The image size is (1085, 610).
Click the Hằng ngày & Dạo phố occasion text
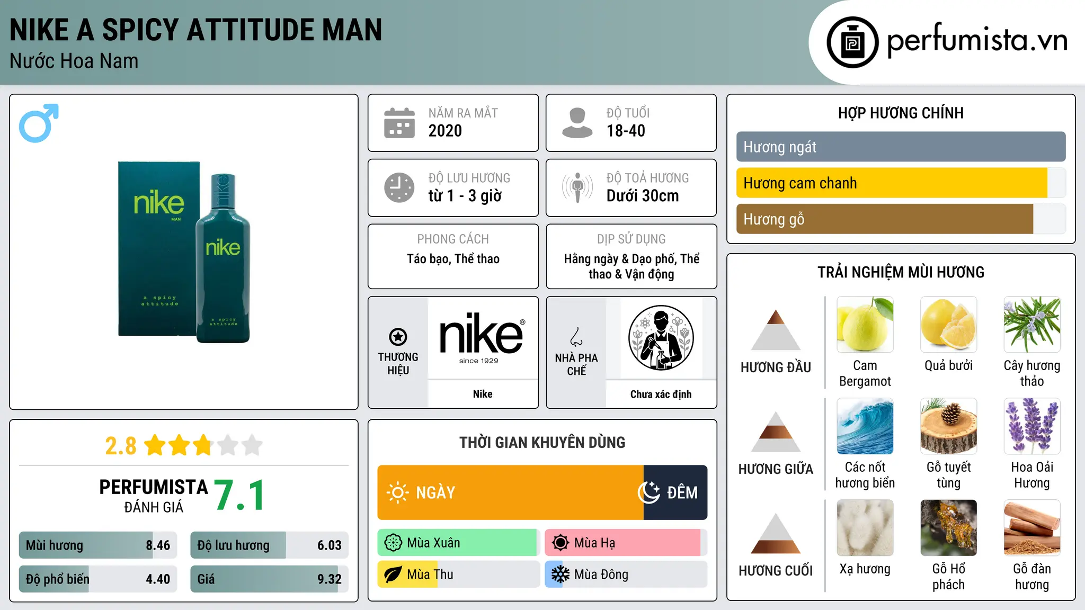click(632, 266)
